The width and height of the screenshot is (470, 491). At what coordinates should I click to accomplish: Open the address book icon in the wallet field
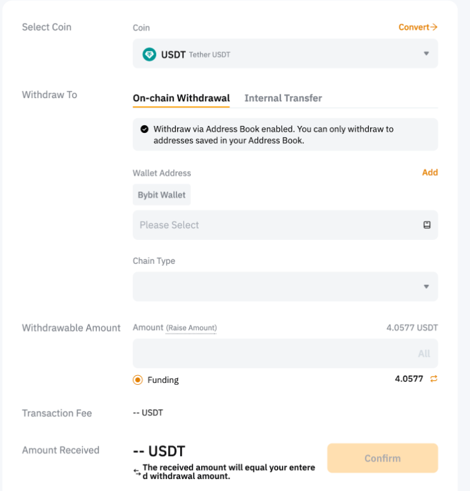coord(427,225)
